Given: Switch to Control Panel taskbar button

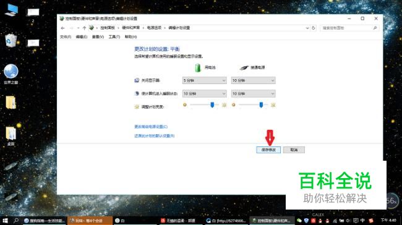Looking at the screenshot, I should tap(272, 221).
